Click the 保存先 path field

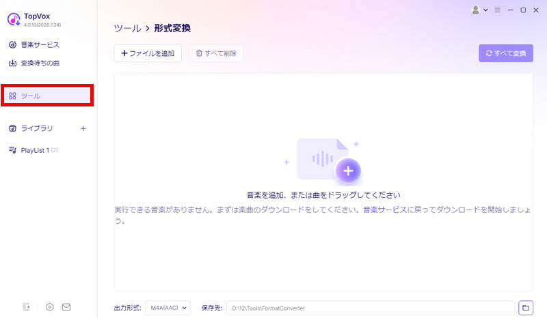tap(371, 308)
